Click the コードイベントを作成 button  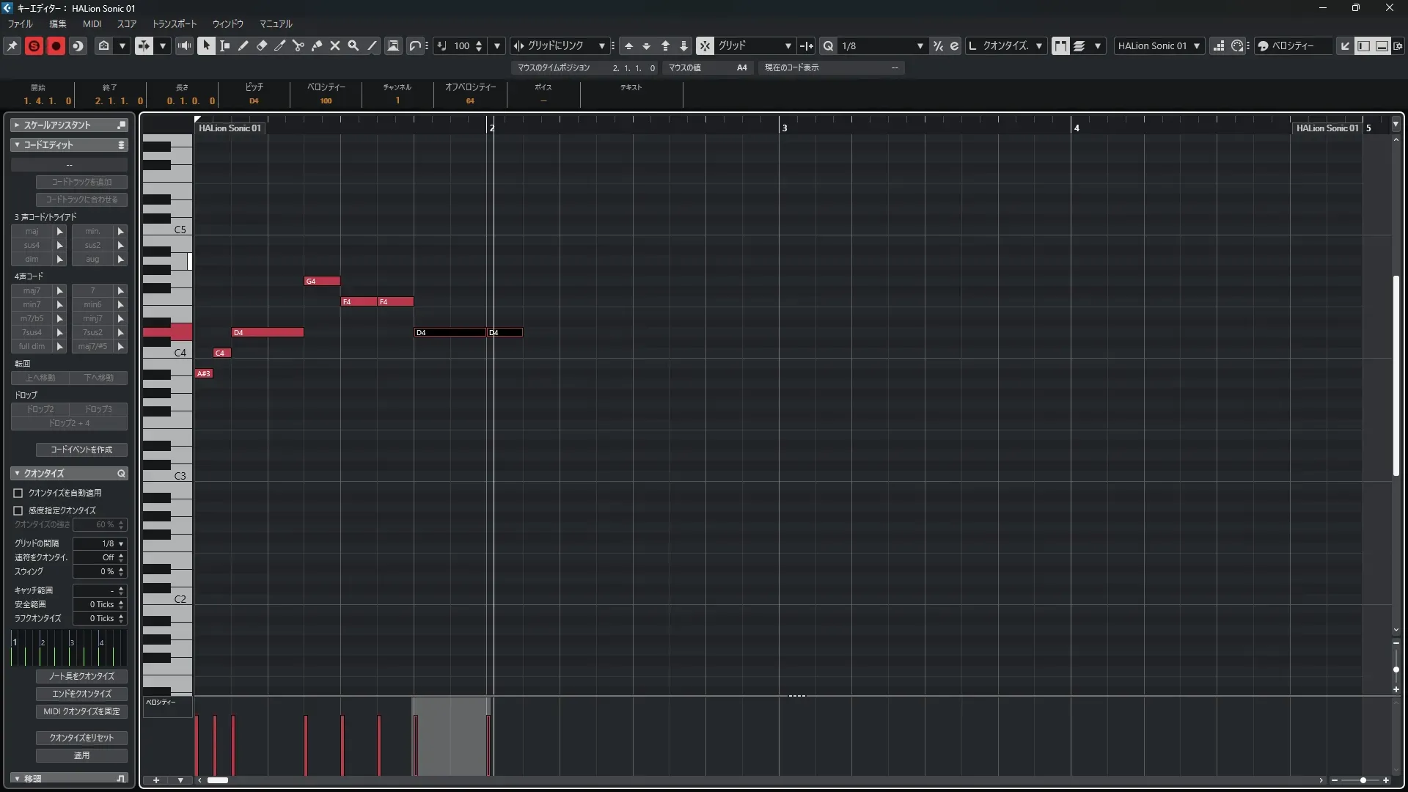pos(81,450)
